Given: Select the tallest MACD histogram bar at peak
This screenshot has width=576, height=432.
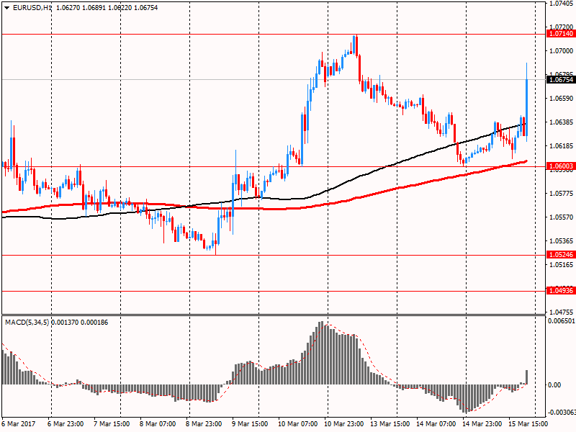Looking at the screenshot, I should (x=322, y=353).
